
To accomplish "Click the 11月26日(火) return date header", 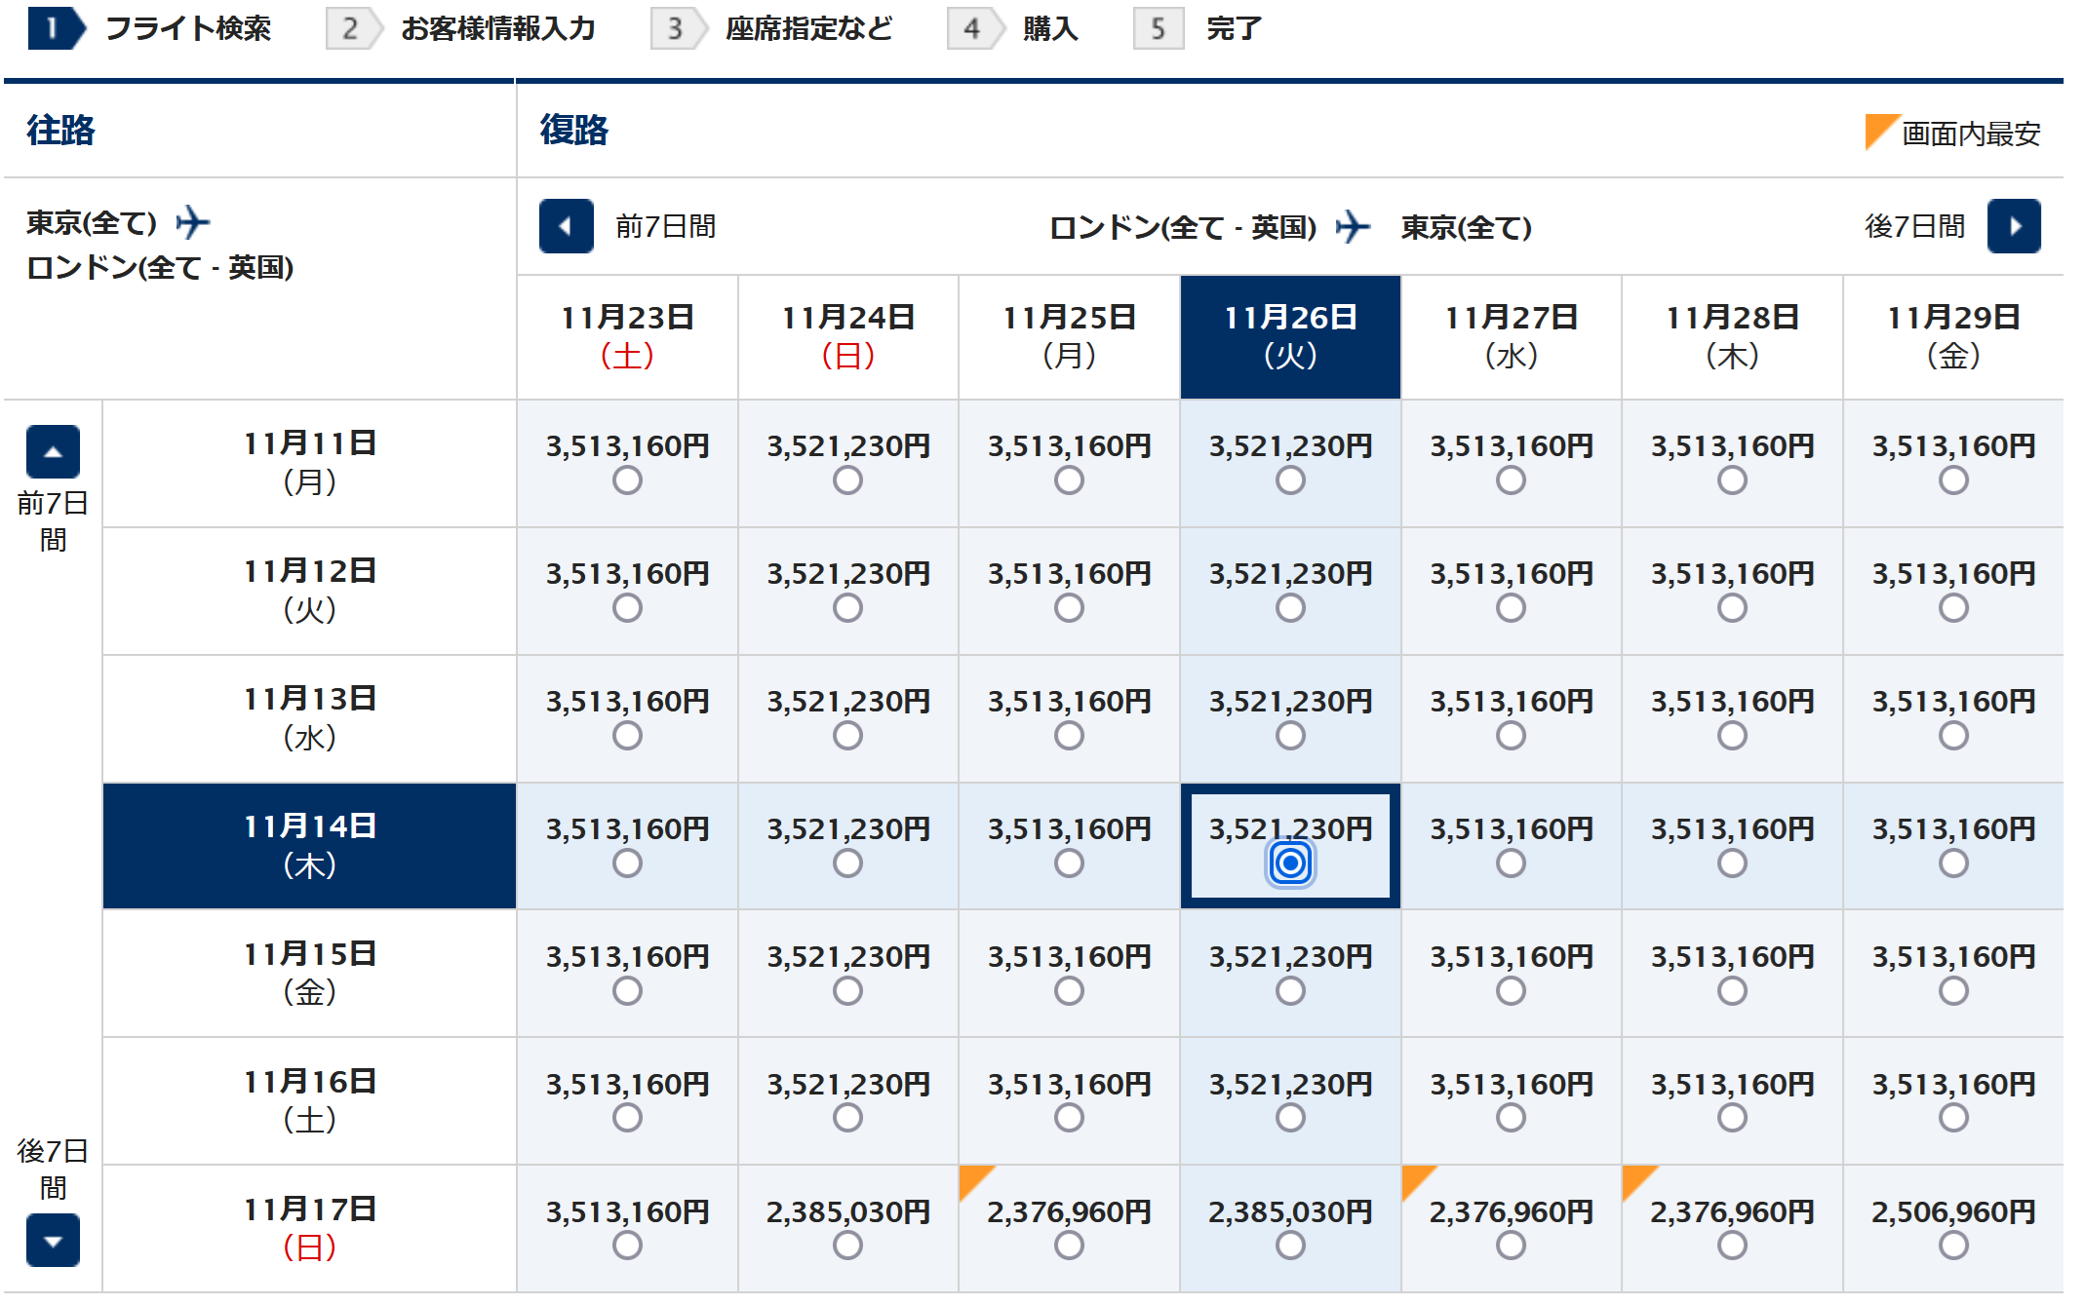I will click(x=1290, y=336).
